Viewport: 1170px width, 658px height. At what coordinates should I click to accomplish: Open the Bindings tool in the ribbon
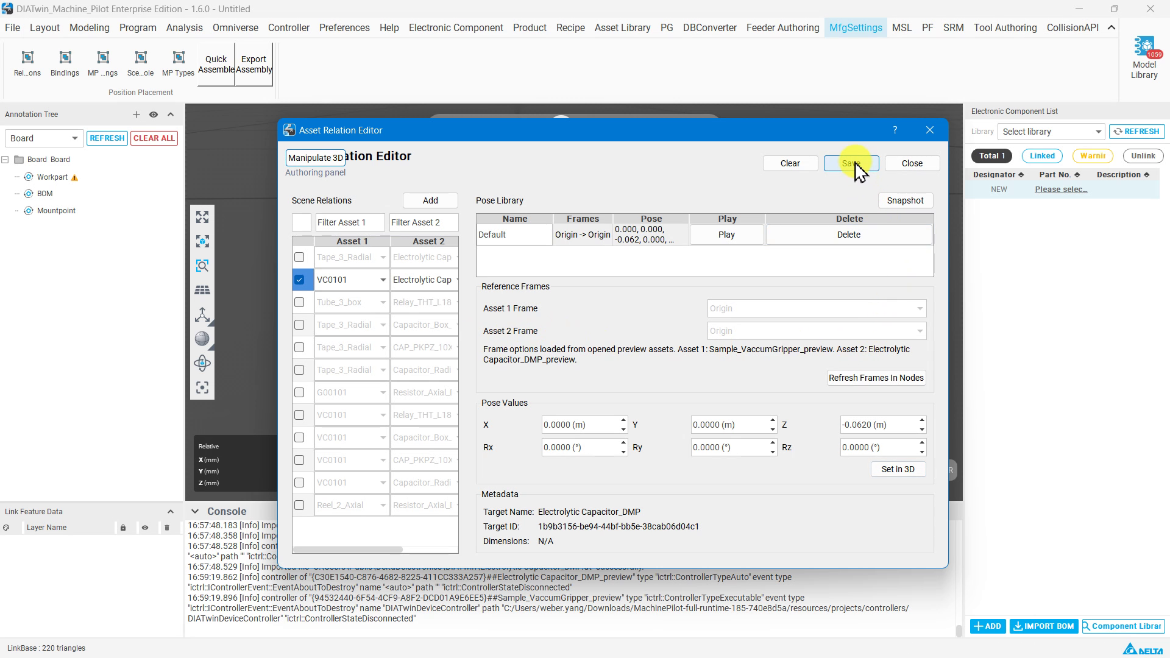[x=65, y=63]
